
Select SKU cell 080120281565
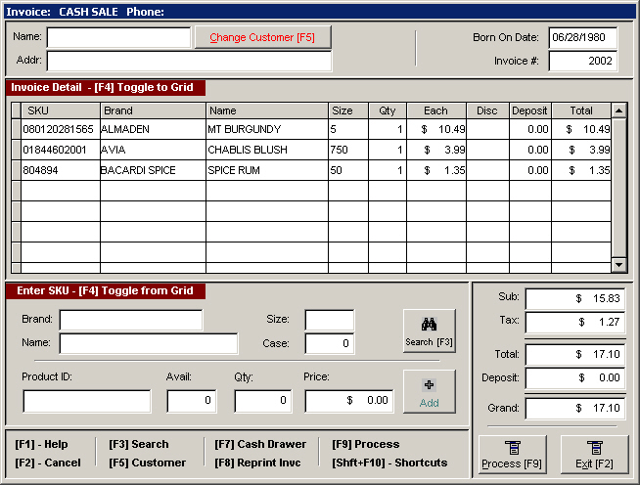click(x=61, y=129)
